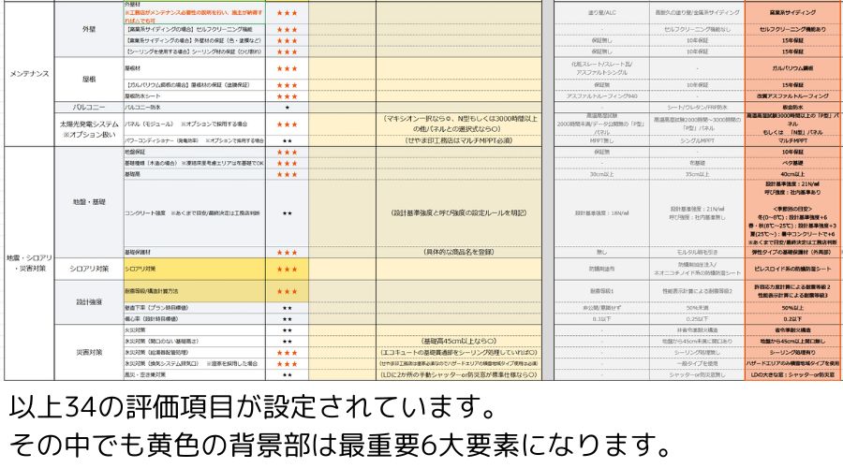Click the 地盤・基礎 group cell
This screenshot has height=468, width=843.
(89, 202)
